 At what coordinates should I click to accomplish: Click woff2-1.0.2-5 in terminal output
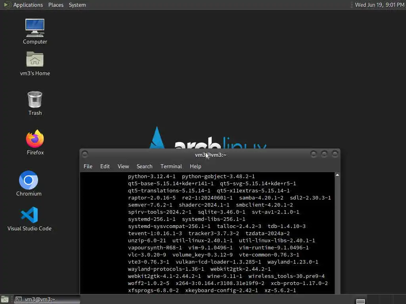coord(149,283)
